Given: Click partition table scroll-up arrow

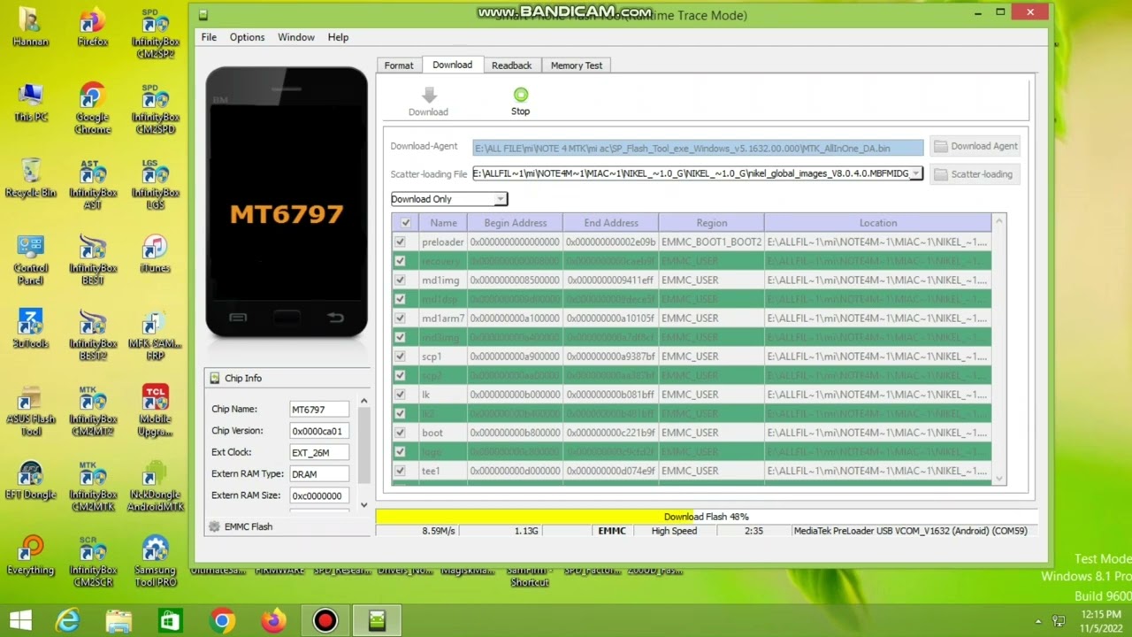Looking at the screenshot, I should pyautogui.click(x=999, y=220).
